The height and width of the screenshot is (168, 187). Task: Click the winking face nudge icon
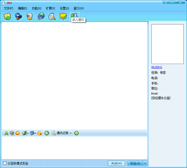[x=40, y=133]
